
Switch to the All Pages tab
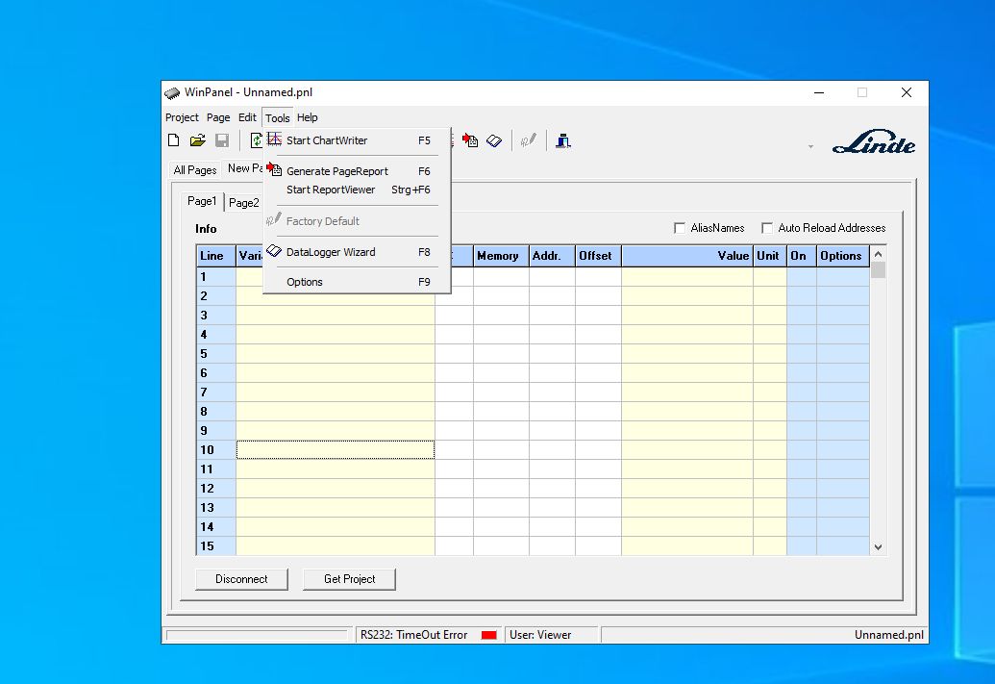click(x=195, y=170)
